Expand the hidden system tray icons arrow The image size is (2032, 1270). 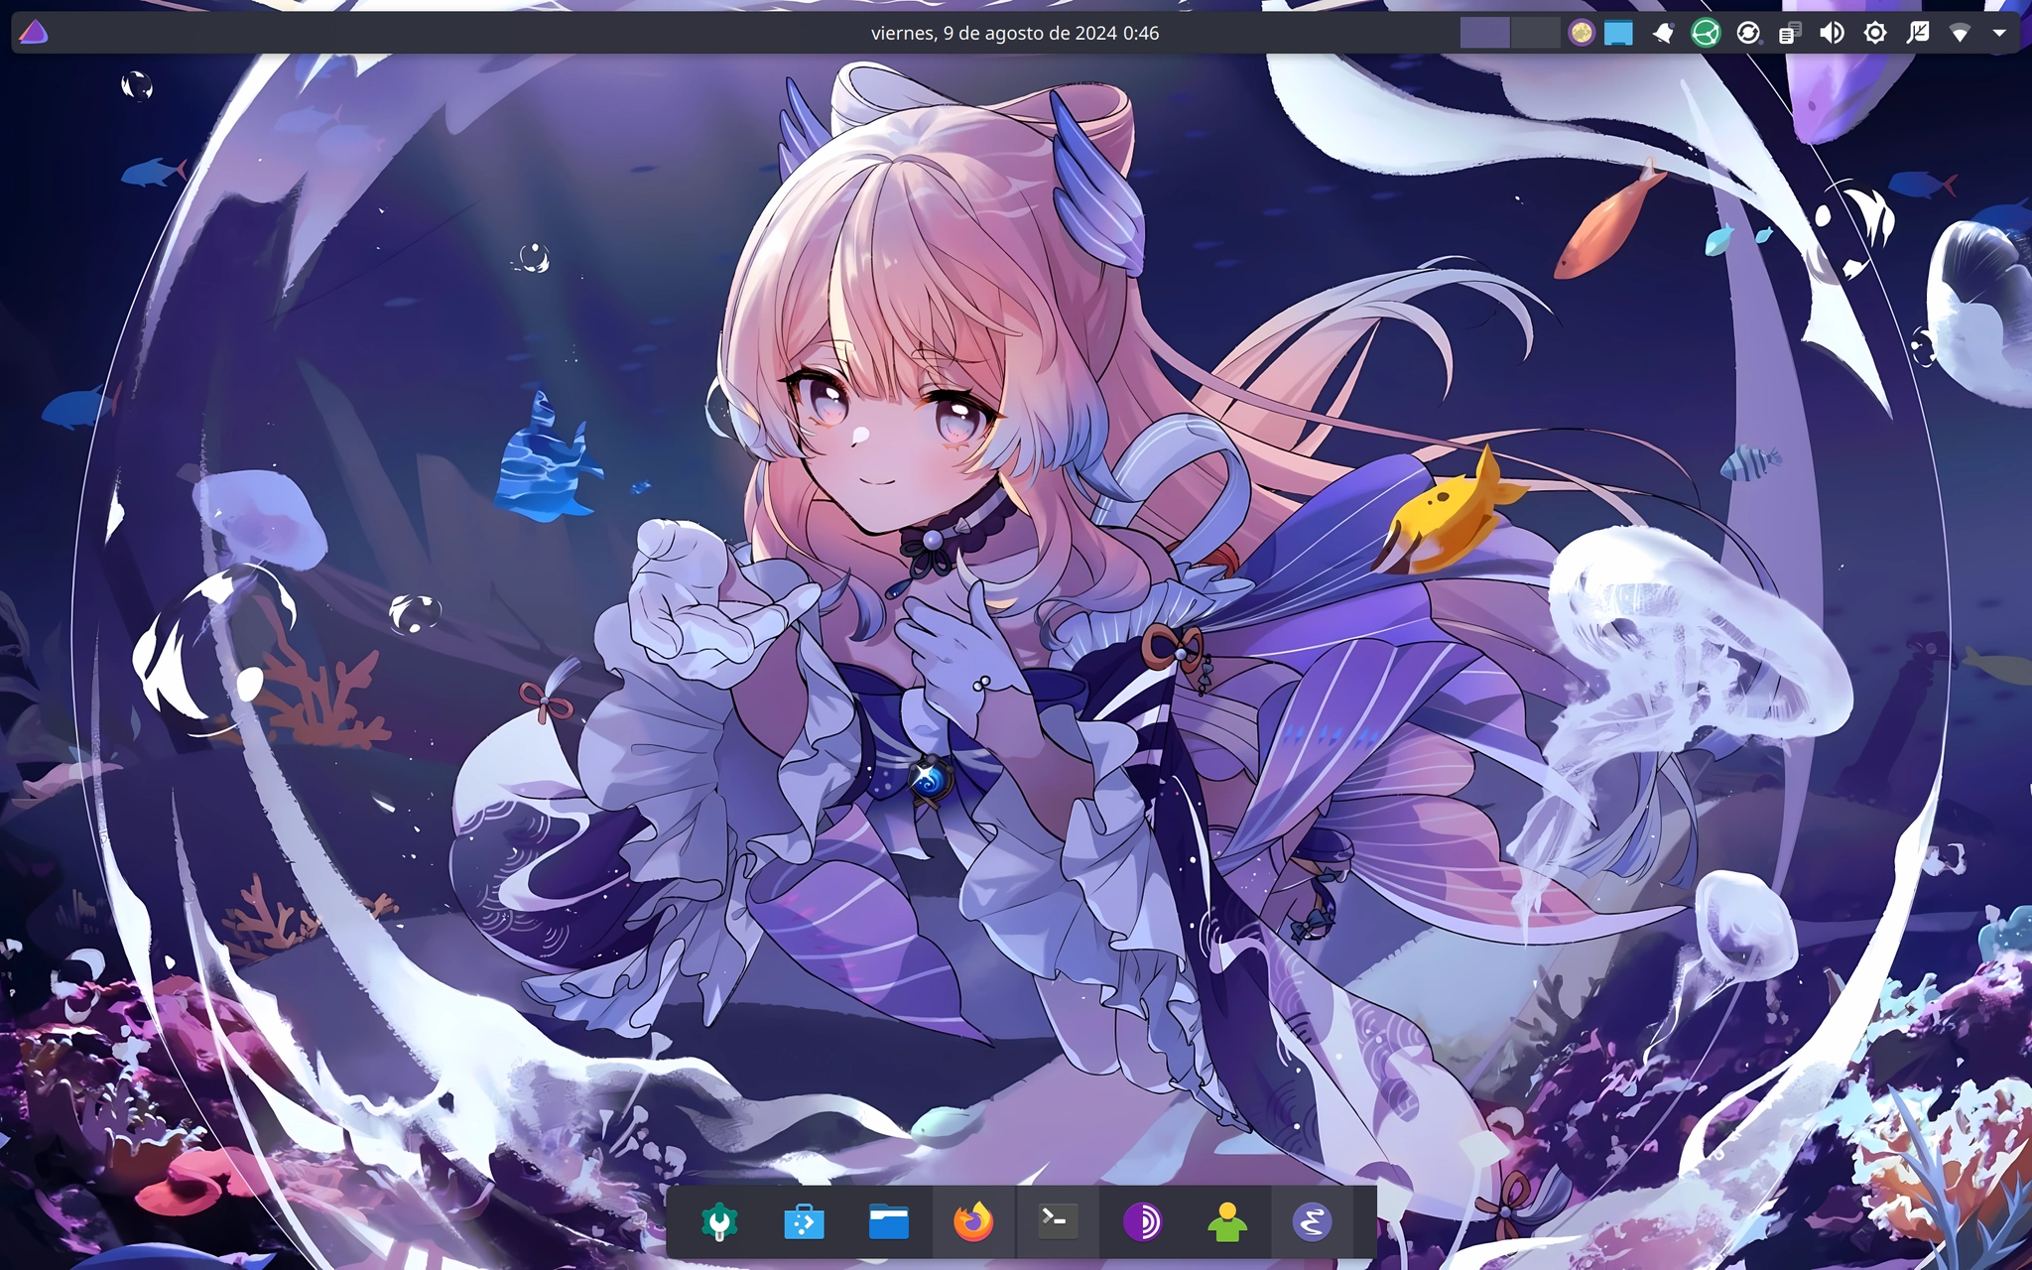pyautogui.click(x=1999, y=33)
